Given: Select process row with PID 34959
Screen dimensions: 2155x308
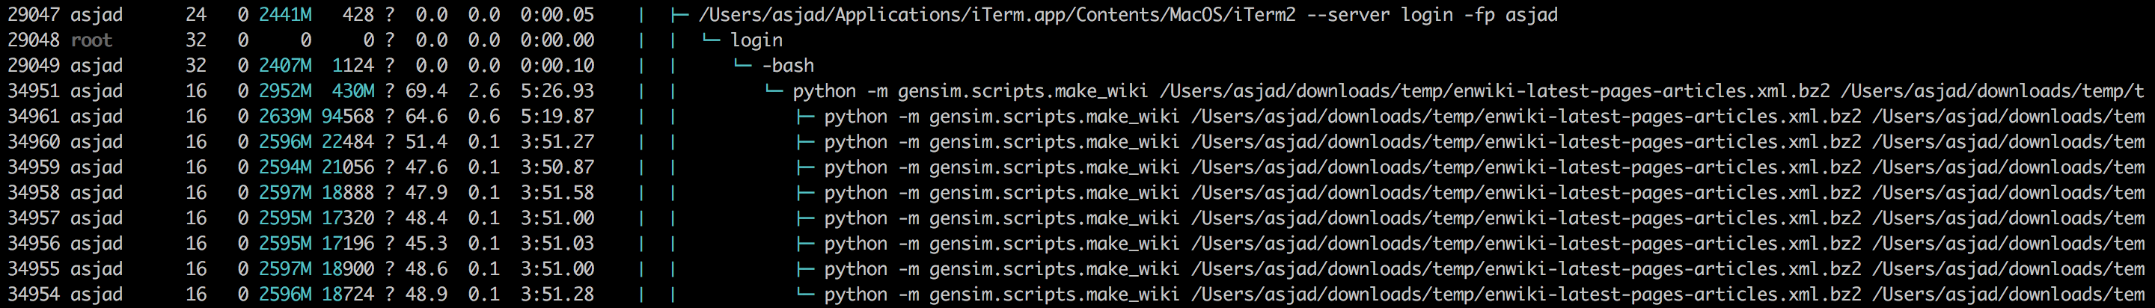Looking at the screenshot, I should click(1077, 167).
